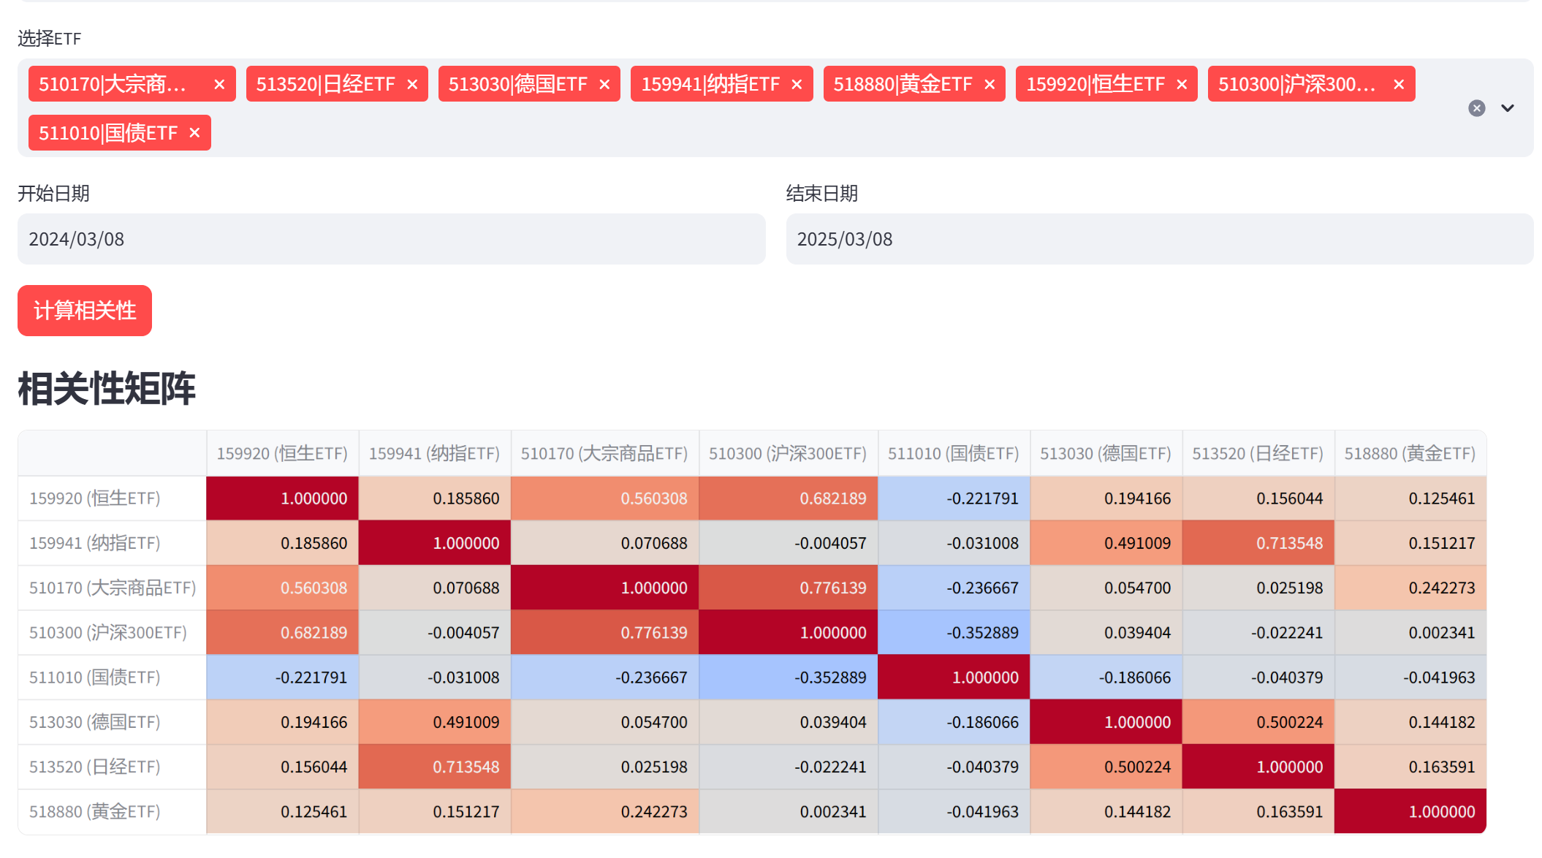Remove the 159941 纳指ETF tag

tap(797, 85)
